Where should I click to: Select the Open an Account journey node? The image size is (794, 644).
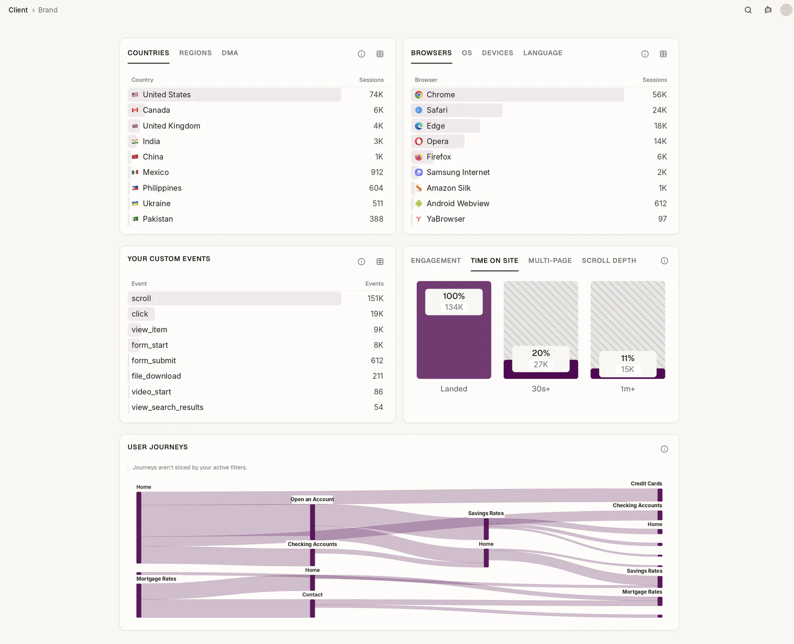pos(312,522)
